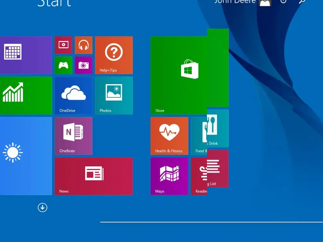Click the John Deere account picture
The height and width of the screenshot is (242, 323).
point(265,3)
